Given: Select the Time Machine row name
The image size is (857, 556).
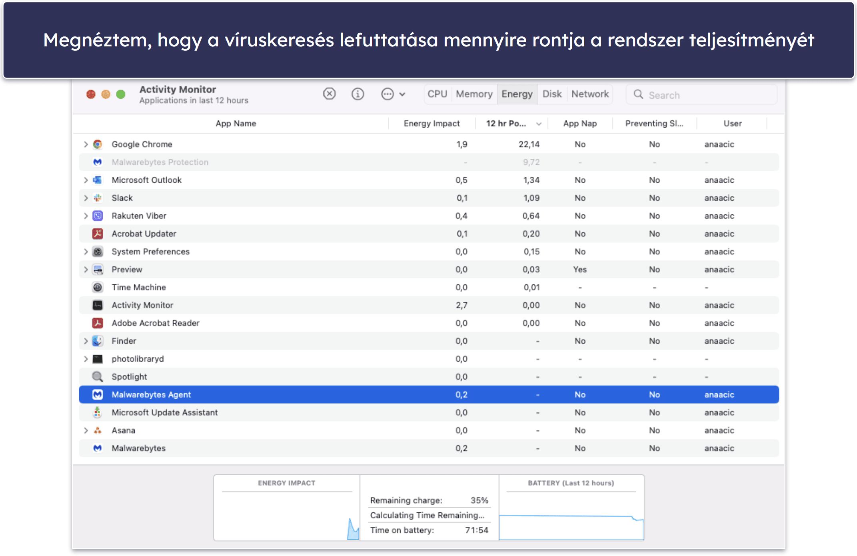Looking at the screenshot, I should 138,287.
